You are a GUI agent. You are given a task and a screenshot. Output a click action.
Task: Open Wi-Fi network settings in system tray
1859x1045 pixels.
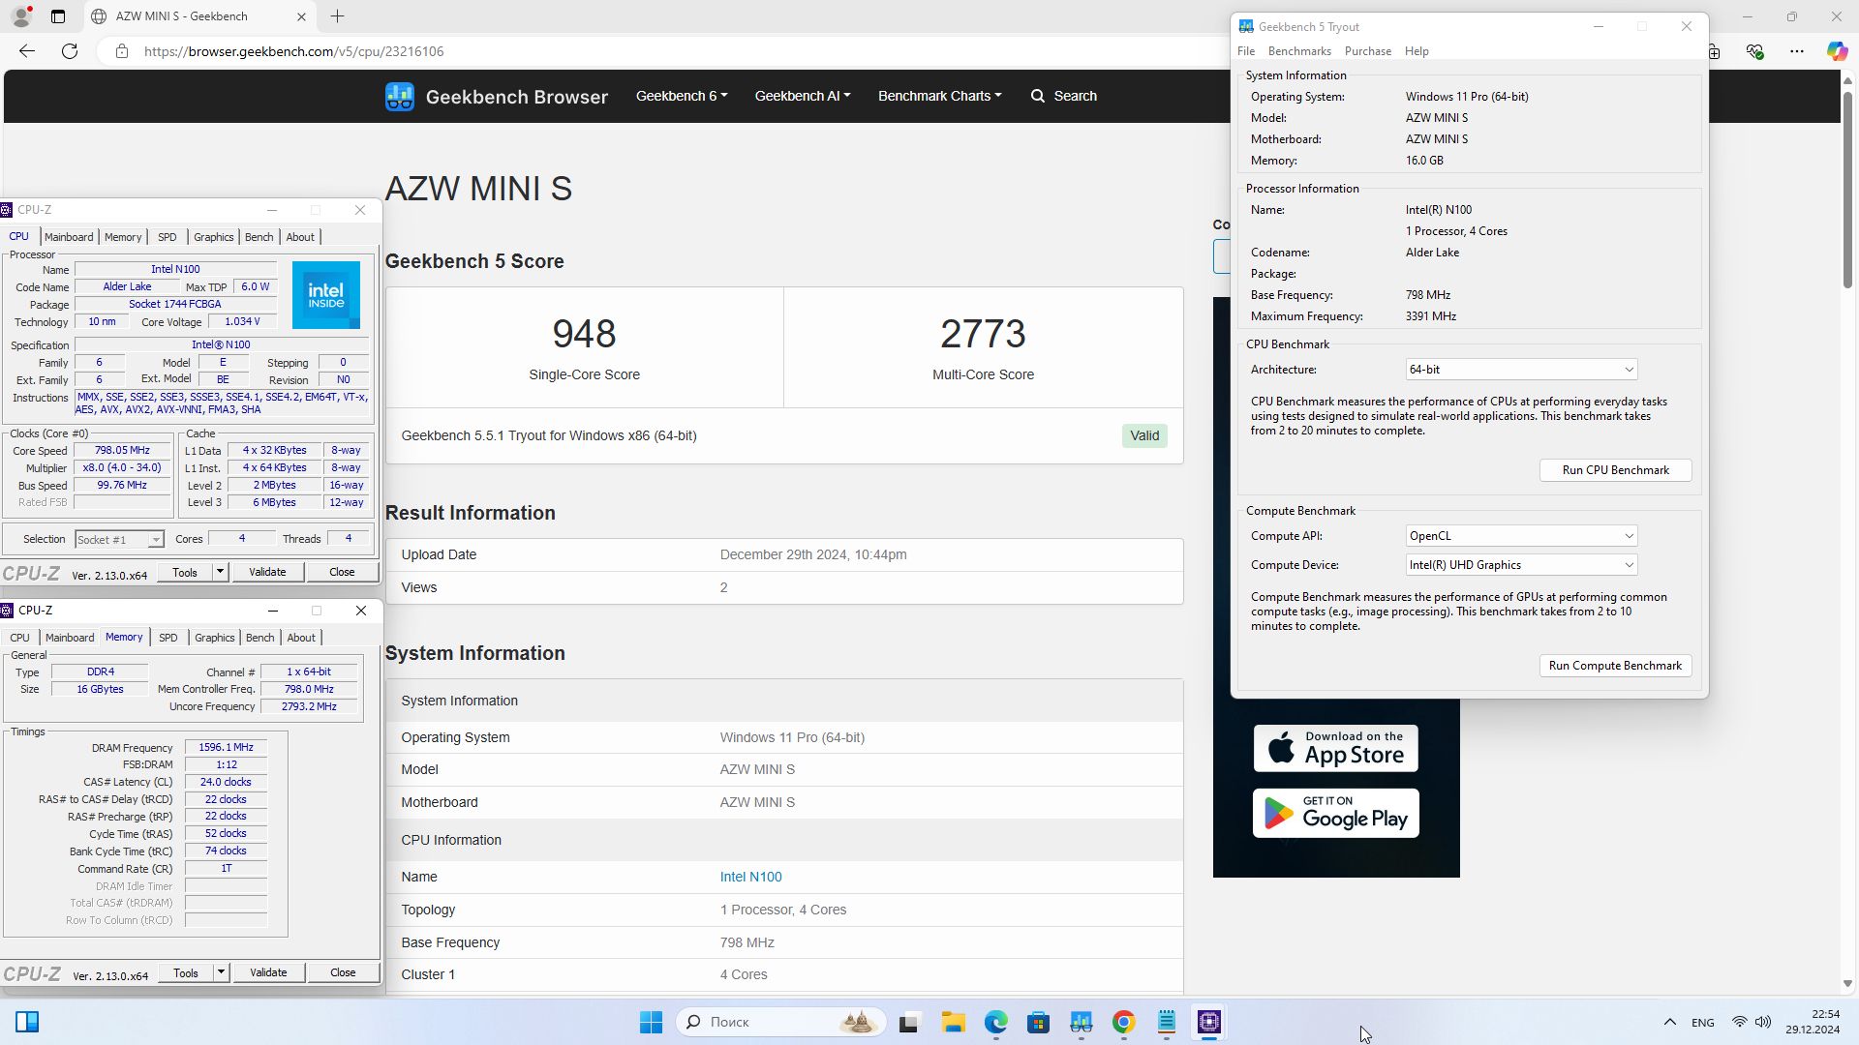coord(1739,1022)
